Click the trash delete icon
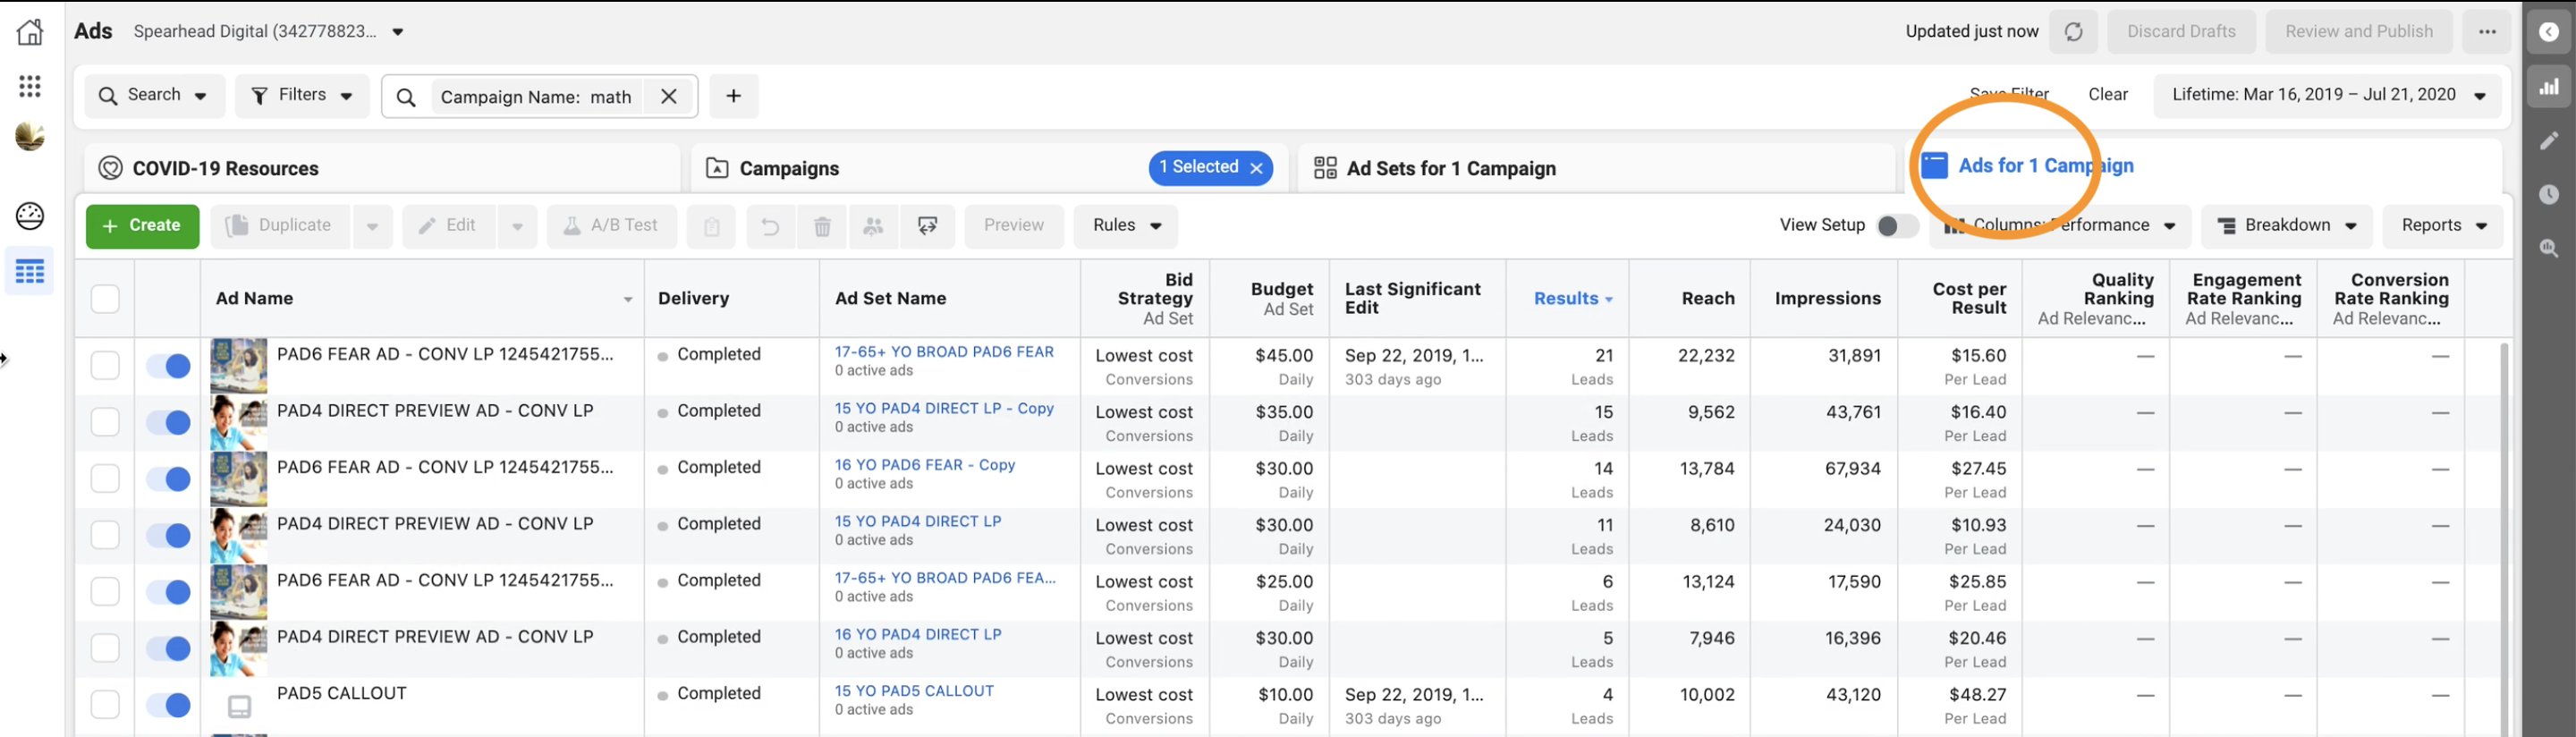Viewport: 2576px width, 737px height. (x=822, y=226)
